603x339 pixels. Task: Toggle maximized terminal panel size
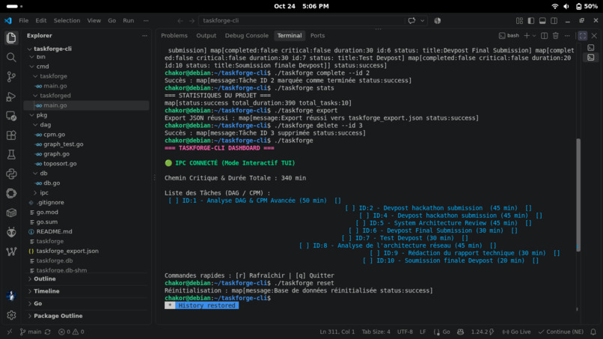[x=583, y=35]
